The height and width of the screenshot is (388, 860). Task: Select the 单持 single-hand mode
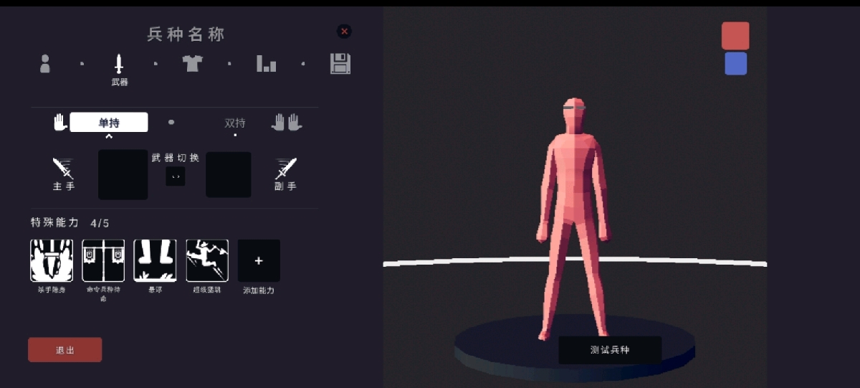pos(109,123)
